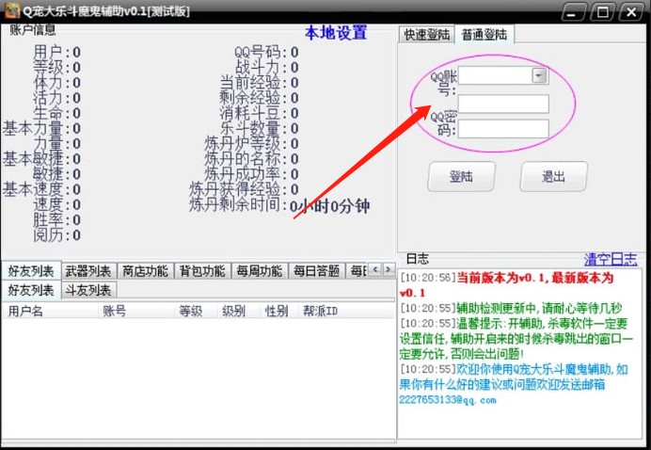Click the blank middle field under QQ账号

click(x=503, y=104)
